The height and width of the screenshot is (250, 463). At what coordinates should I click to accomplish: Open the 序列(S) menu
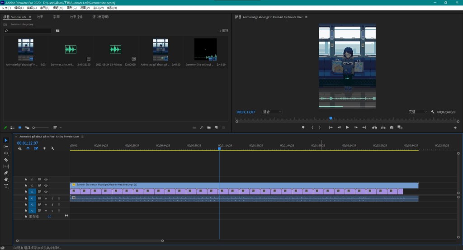click(x=44, y=8)
